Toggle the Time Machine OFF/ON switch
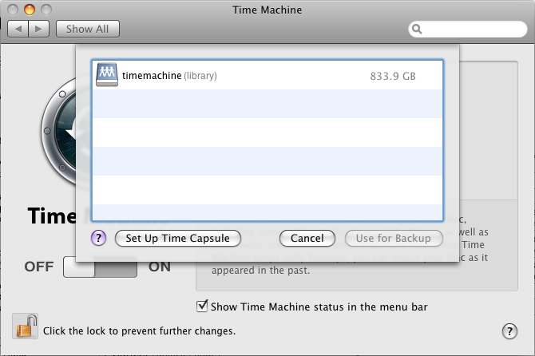 pyautogui.click(x=100, y=267)
